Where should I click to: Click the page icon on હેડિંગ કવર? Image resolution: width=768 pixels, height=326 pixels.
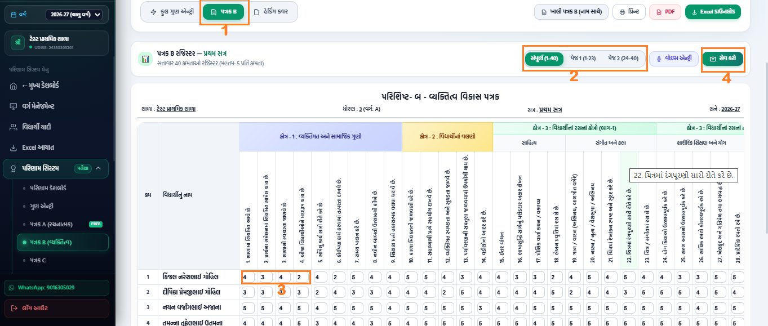[256, 11]
